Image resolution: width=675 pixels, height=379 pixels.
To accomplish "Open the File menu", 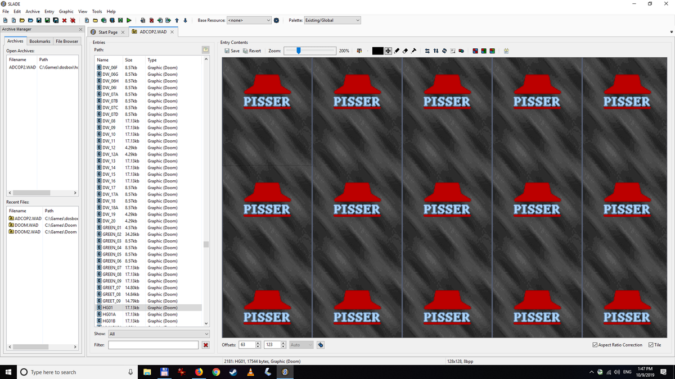I will pyautogui.click(x=6, y=11).
